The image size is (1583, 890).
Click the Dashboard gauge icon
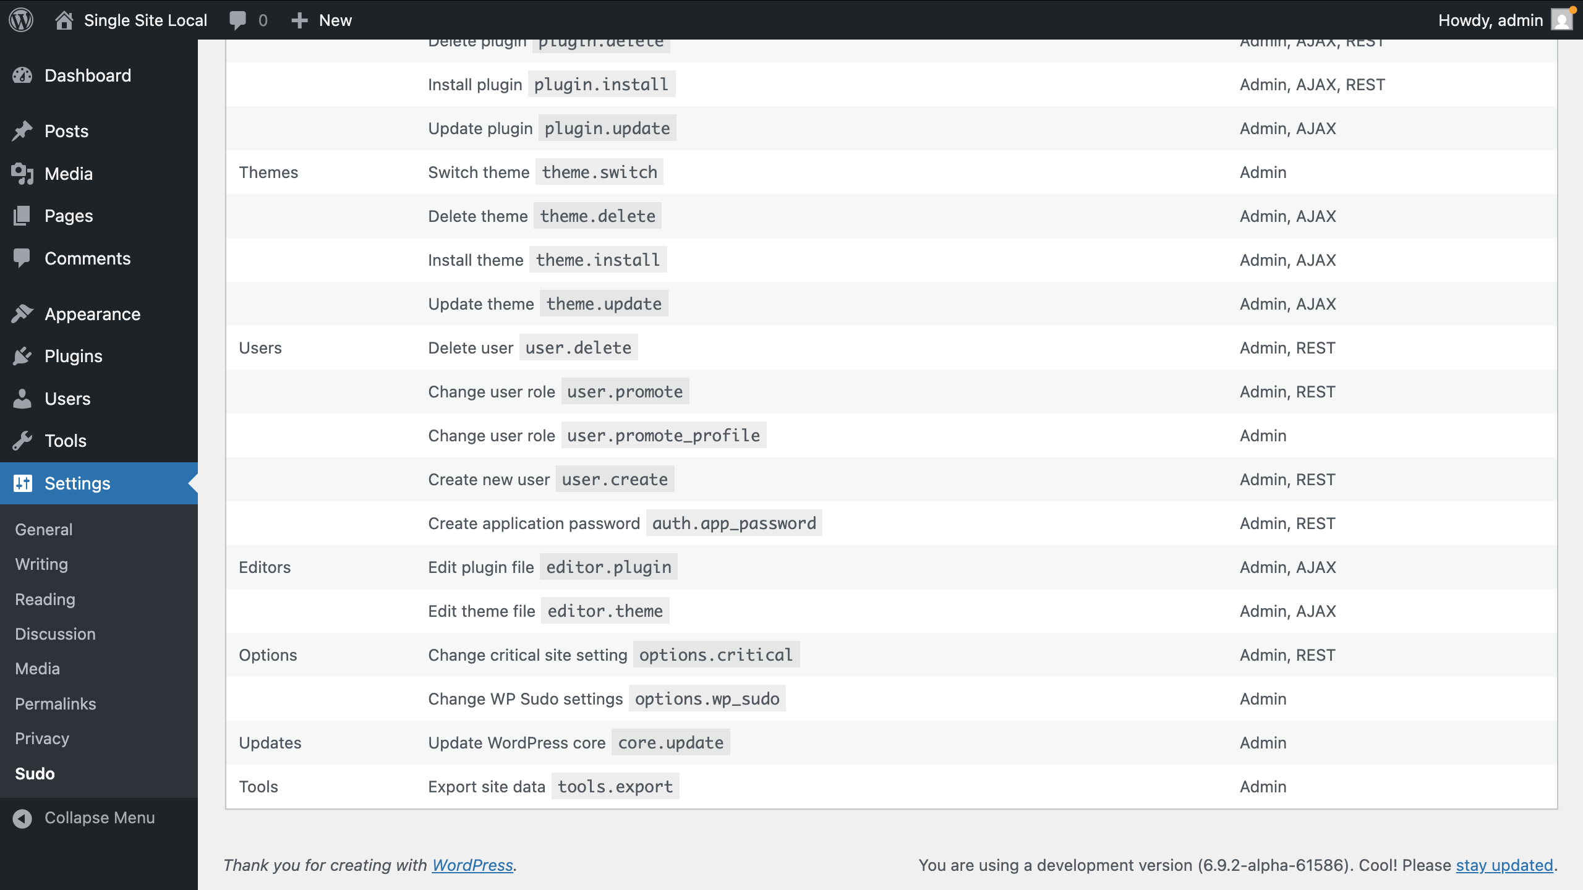click(22, 75)
